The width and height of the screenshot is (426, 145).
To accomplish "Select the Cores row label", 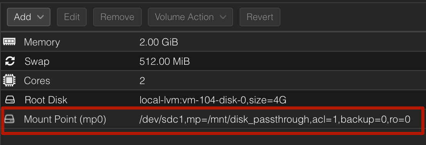I will tap(37, 81).
